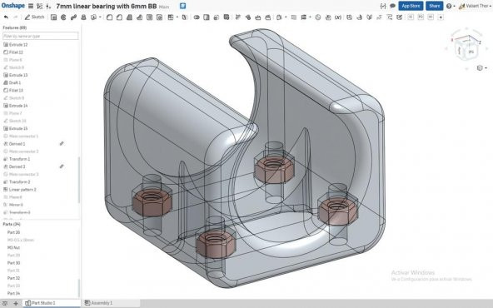This screenshot has width=493, height=308.
Task: Open the Onshape hamburger menu
Action: (31, 6)
